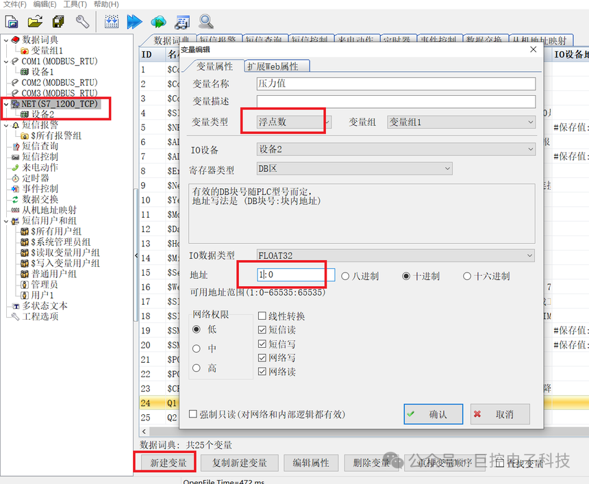Select COM2 (MODBUS_RTU) port node
The height and width of the screenshot is (484, 589).
point(60,82)
